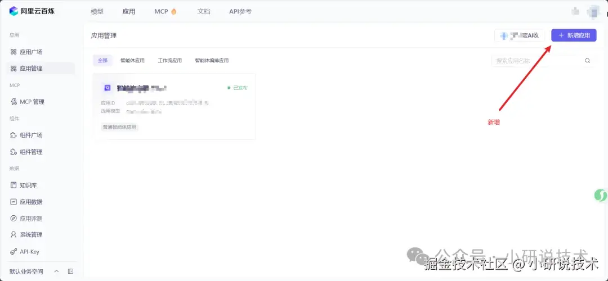Select the 智能体编排应用 filter tab

(x=212, y=60)
